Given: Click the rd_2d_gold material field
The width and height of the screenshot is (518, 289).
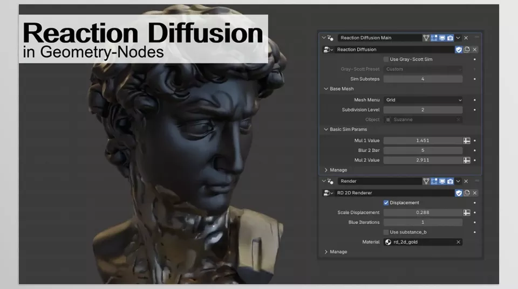Looking at the screenshot, I should [423, 242].
